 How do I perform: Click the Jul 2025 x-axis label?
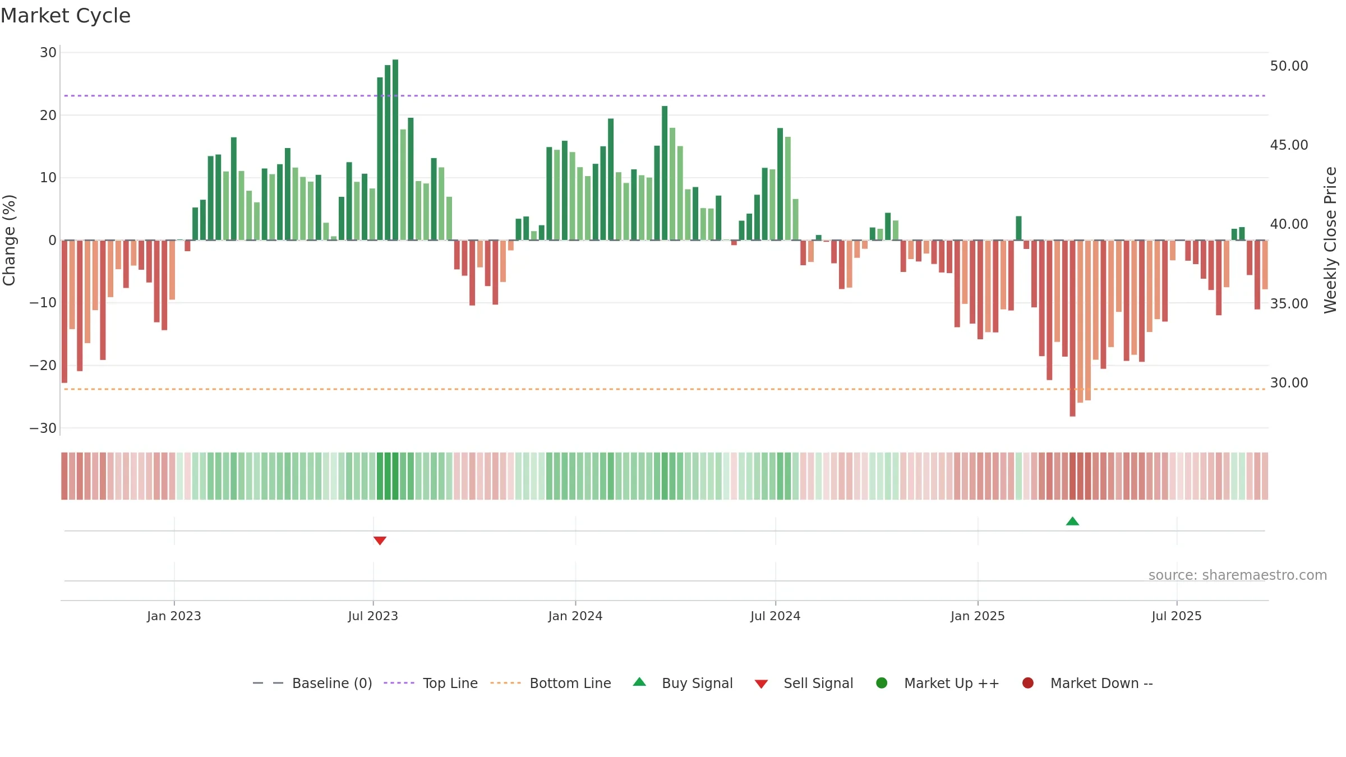[x=1177, y=616]
